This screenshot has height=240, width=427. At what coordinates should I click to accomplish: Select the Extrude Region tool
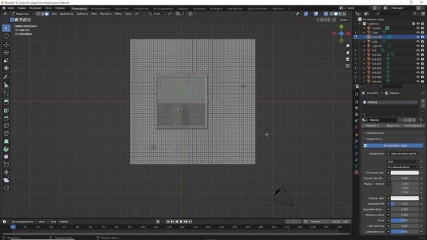(6, 102)
